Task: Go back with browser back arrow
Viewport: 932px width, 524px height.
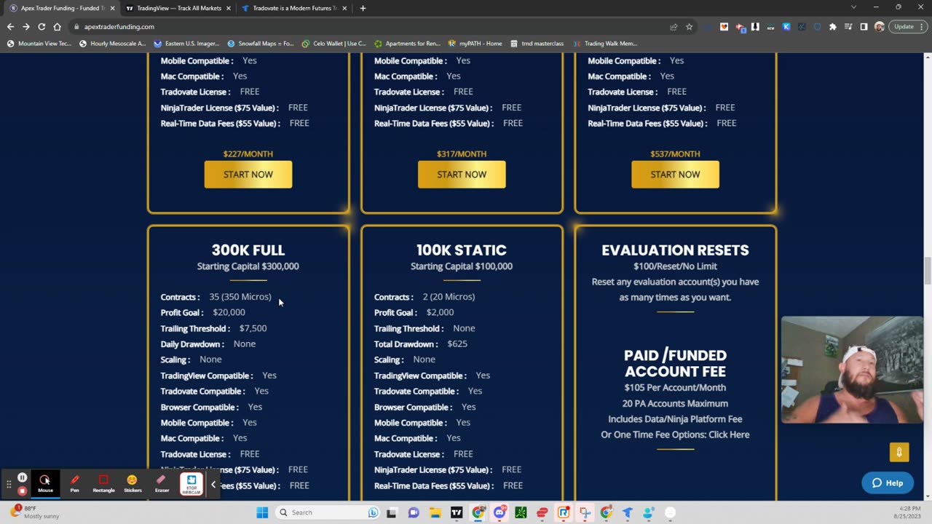Action: (10, 27)
